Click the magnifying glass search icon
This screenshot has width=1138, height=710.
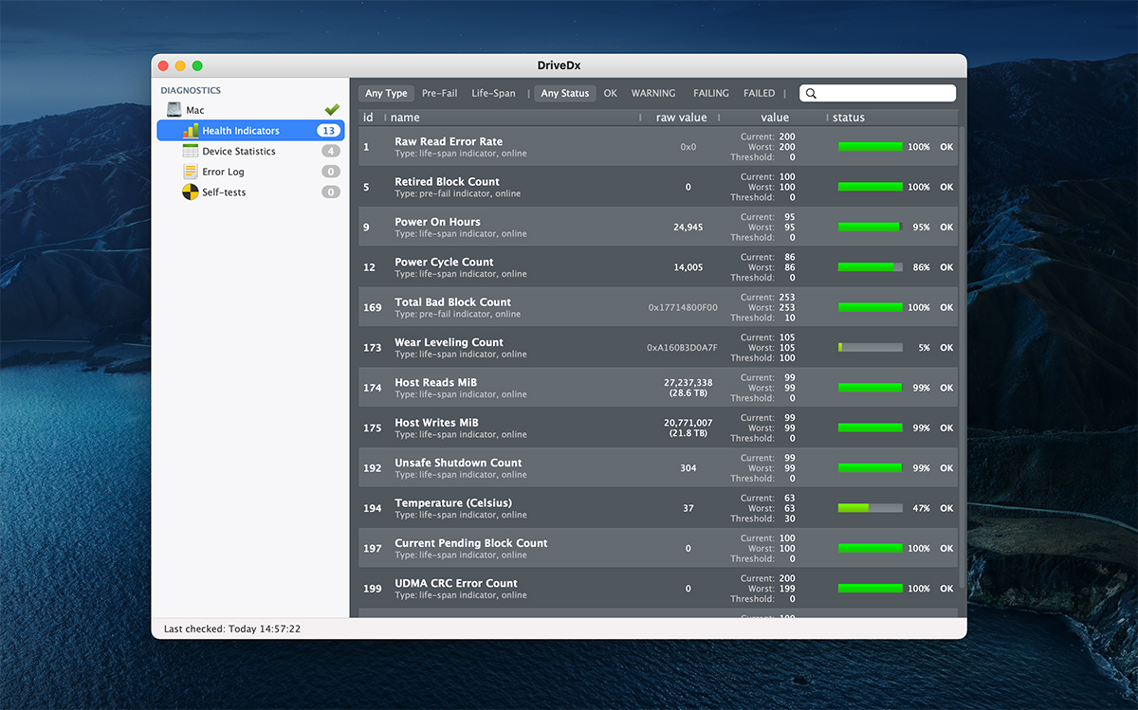click(x=812, y=94)
